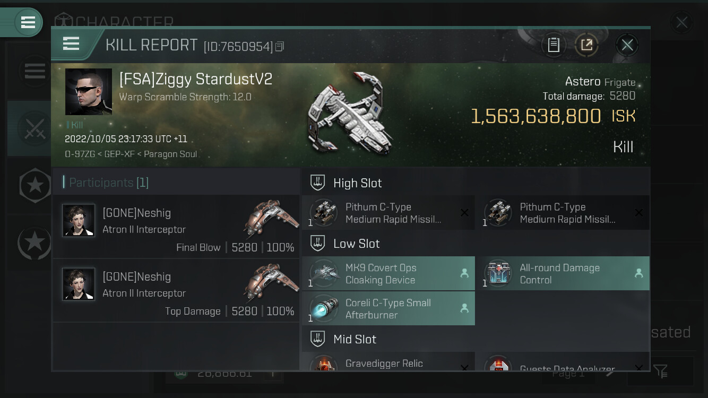
Task: Select the crossed swords sidebar icon
Action: (x=34, y=128)
